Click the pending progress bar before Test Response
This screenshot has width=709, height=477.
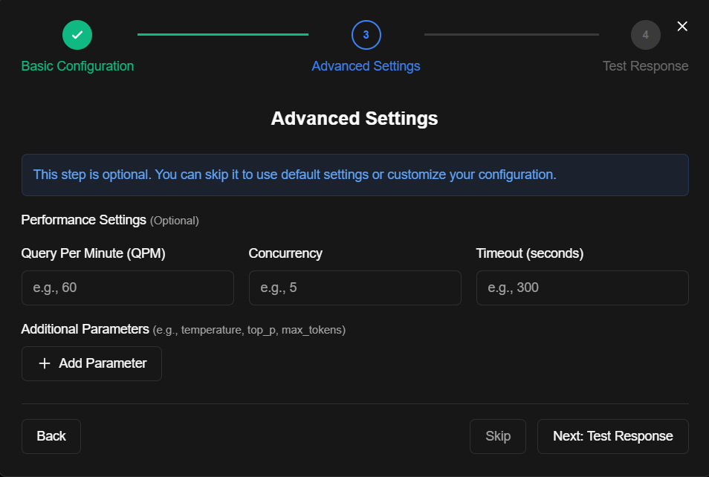point(511,34)
